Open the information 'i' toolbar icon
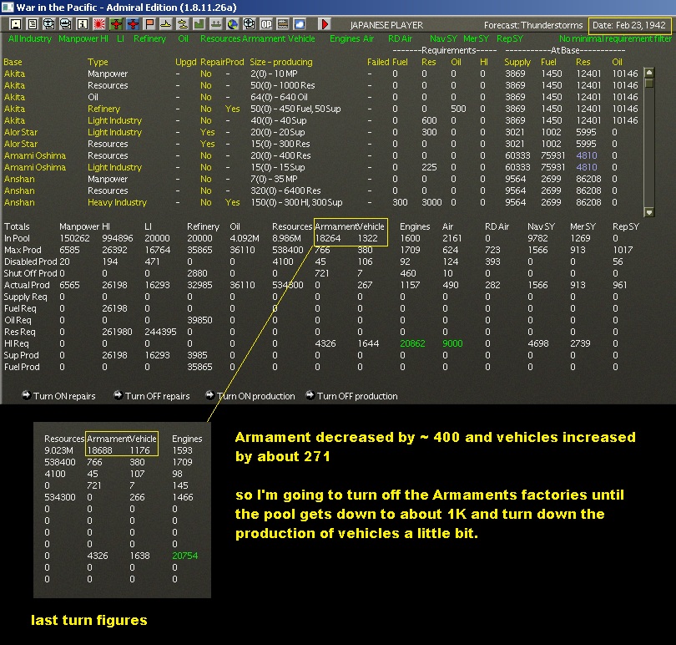 (83, 24)
